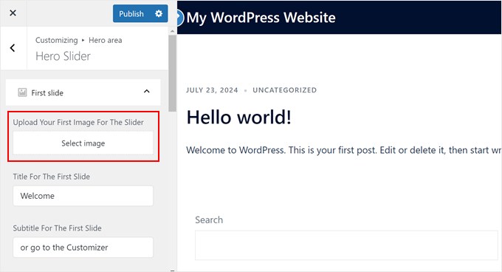The image size is (502, 272).
Task: Click the My WordPress Website site title
Action: pyautogui.click(x=261, y=18)
